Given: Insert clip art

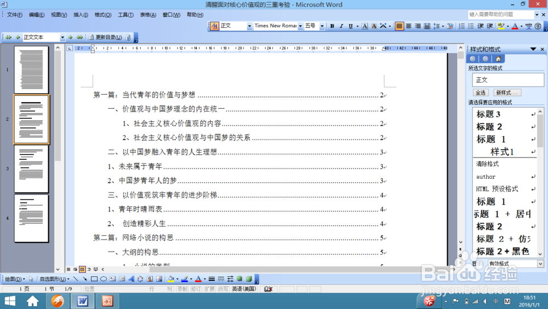Looking at the screenshot, I should [150, 279].
